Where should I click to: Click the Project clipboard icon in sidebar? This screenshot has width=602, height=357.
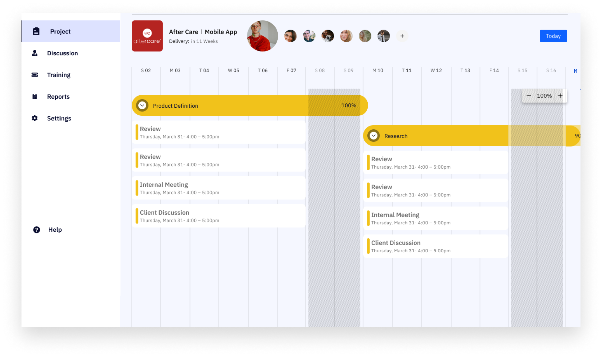[x=36, y=31]
